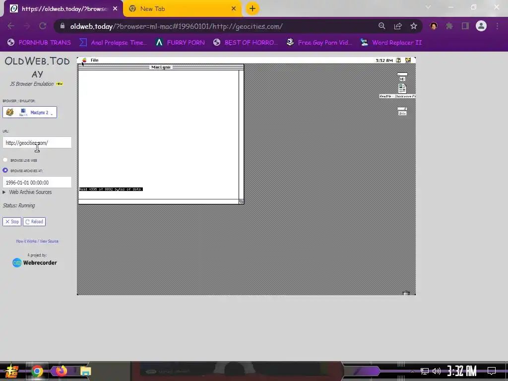Screen dimensions: 508x381
Task: Select the Browse Archives At radio button
Action: coord(5,170)
